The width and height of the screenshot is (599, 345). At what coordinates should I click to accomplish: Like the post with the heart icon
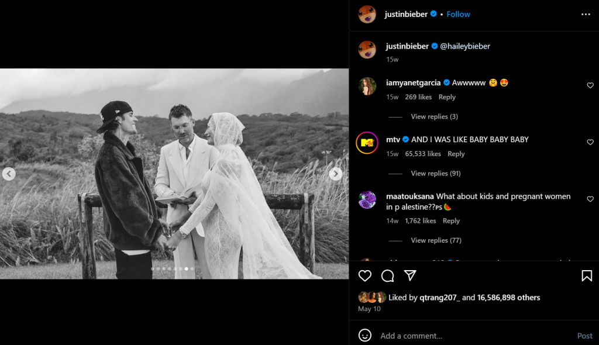[365, 275]
